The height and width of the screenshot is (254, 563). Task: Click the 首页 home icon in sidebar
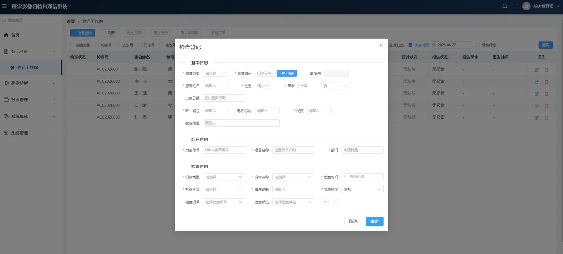pos(6,35)
